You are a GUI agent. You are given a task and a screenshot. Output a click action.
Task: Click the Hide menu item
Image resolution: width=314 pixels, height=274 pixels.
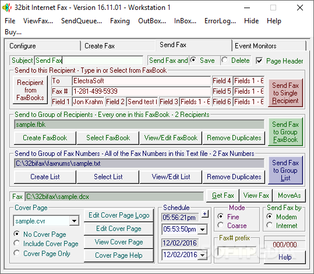pos(251,21)
